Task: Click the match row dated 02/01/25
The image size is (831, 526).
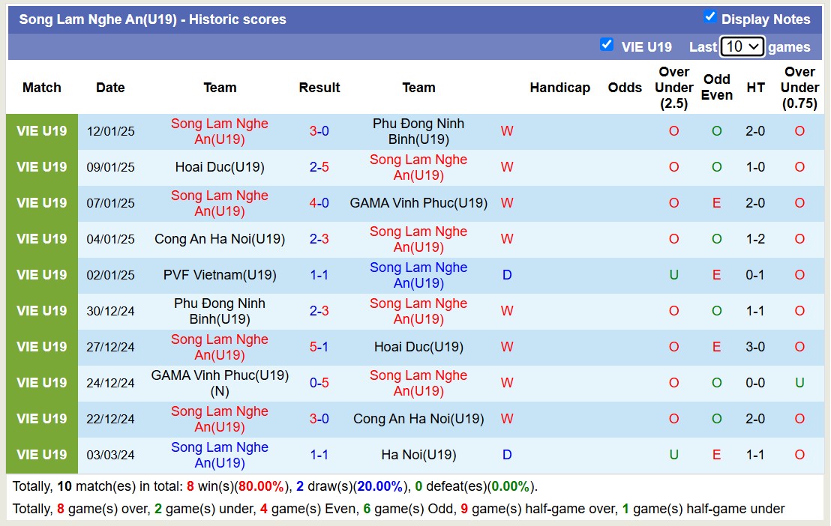Action: pyautogui.click(x=110, y=275)
